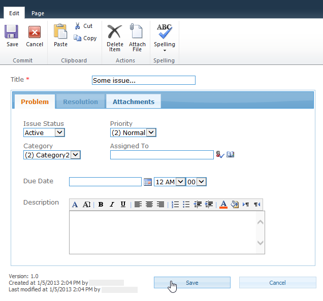
Task: Align Description text right
Action: 160,205
